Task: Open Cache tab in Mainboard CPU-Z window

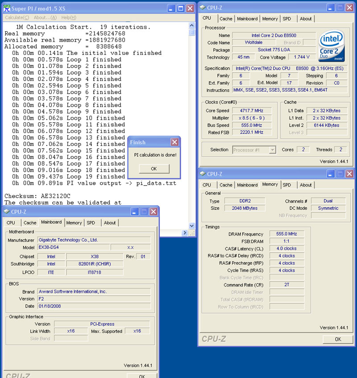Action: (x=30, y=223)
